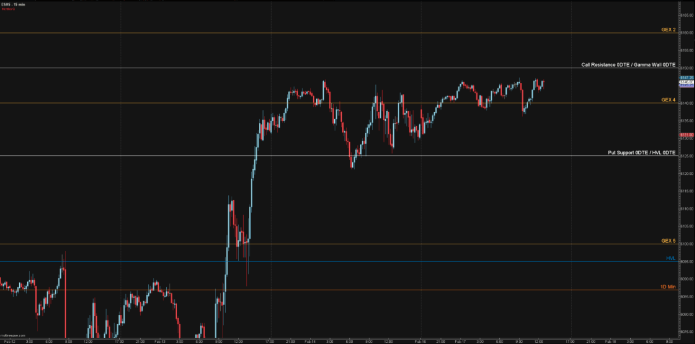Click the 6160.00 price axis tick

[686, 33]
